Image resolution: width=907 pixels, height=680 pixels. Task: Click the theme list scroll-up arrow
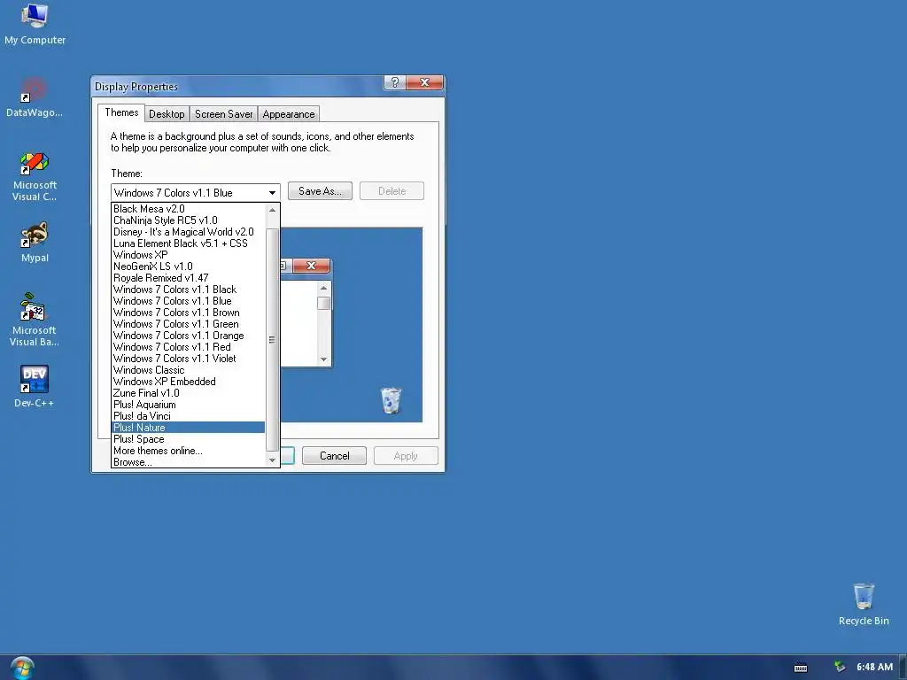(x=273, y=209)
